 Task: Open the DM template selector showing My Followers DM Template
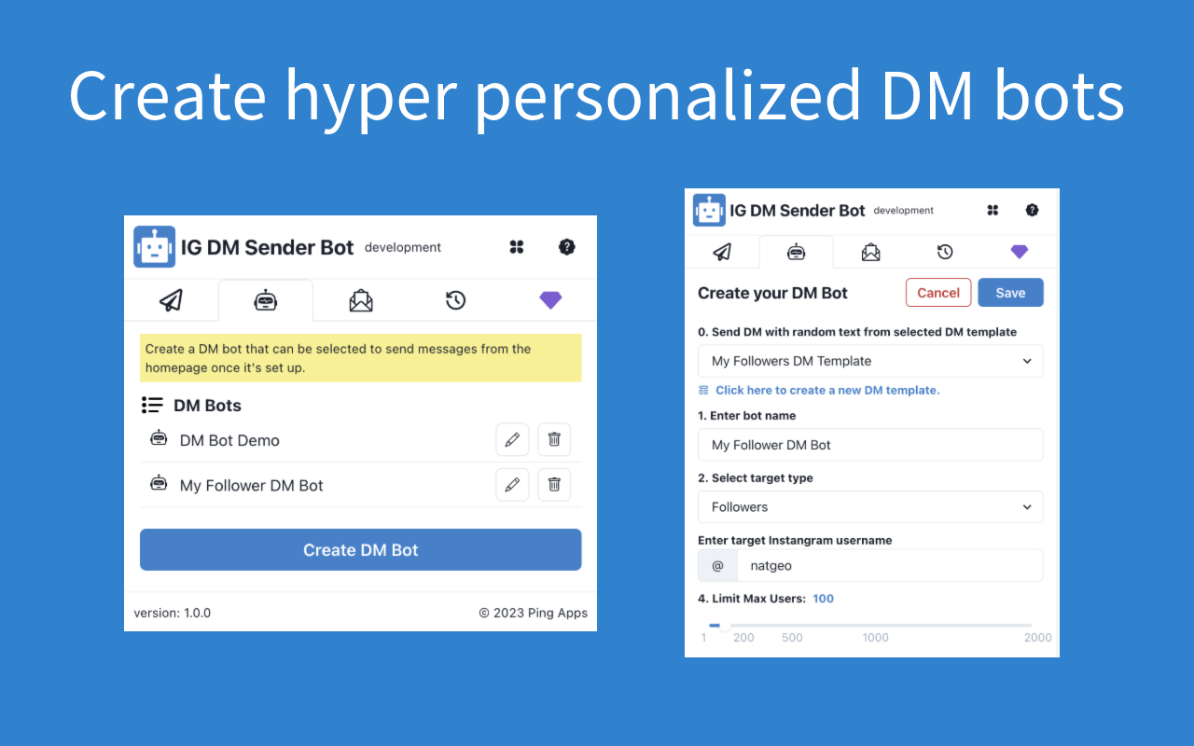869,361
